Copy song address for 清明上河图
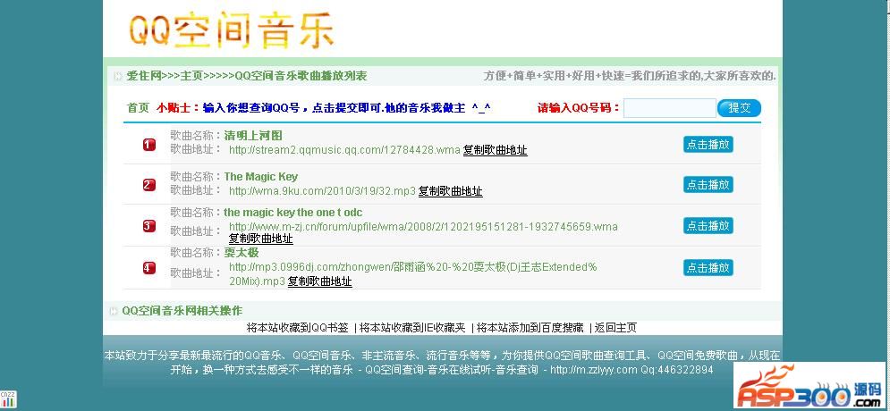The height and width of the screenshot is (411, 890). point(495,150)
